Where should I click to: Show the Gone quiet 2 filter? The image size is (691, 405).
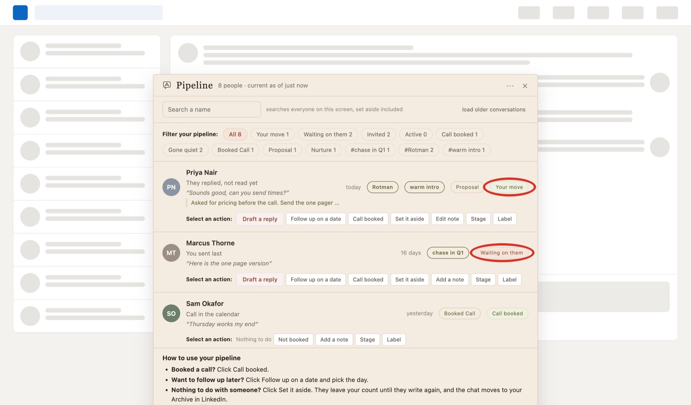185,150
